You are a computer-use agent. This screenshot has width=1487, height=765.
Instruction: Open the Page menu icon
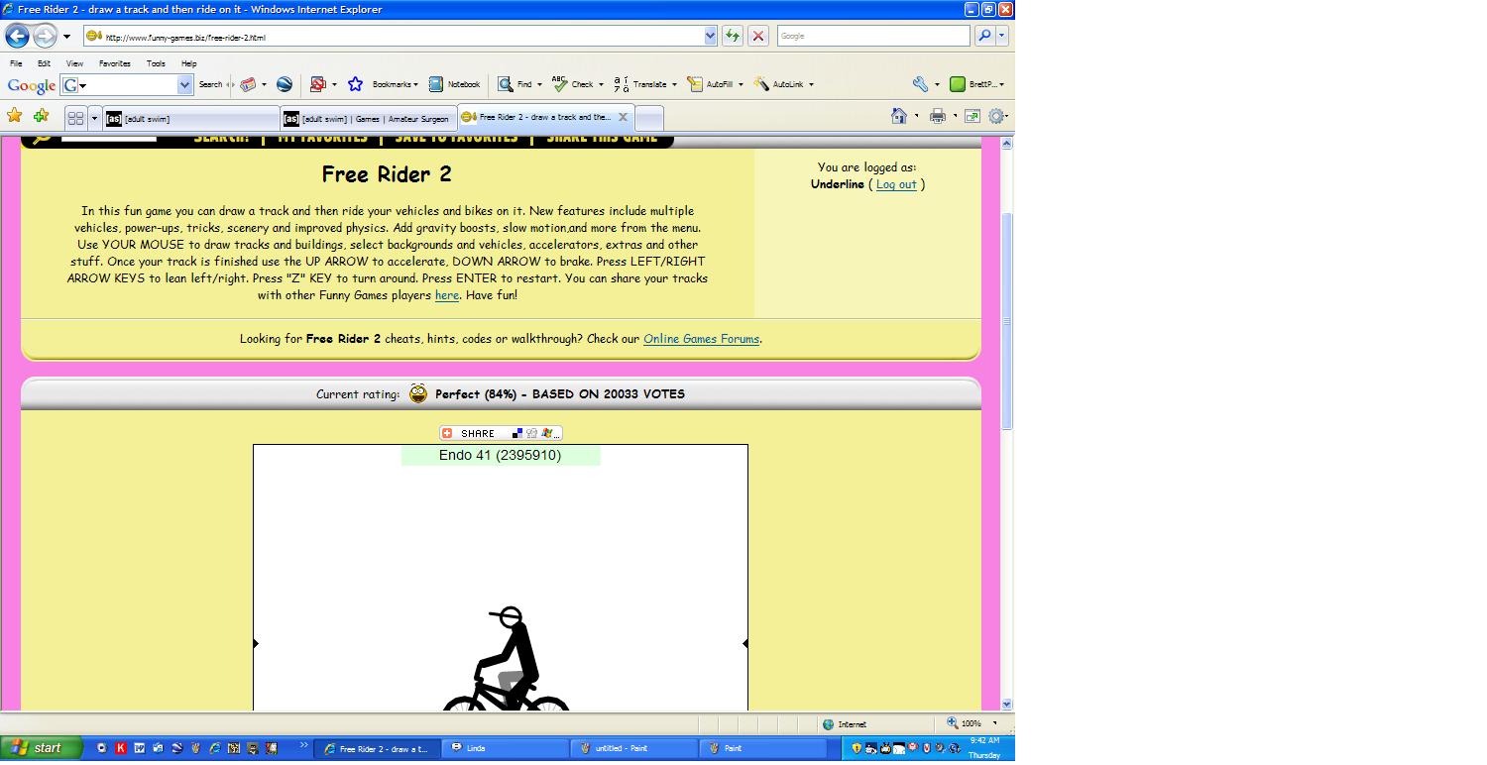click(x=972, y=116)
